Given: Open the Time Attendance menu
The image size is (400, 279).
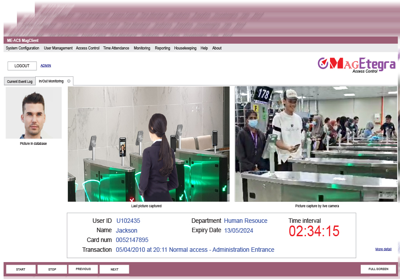Looking at the screenshot, I should pos(116,48).
